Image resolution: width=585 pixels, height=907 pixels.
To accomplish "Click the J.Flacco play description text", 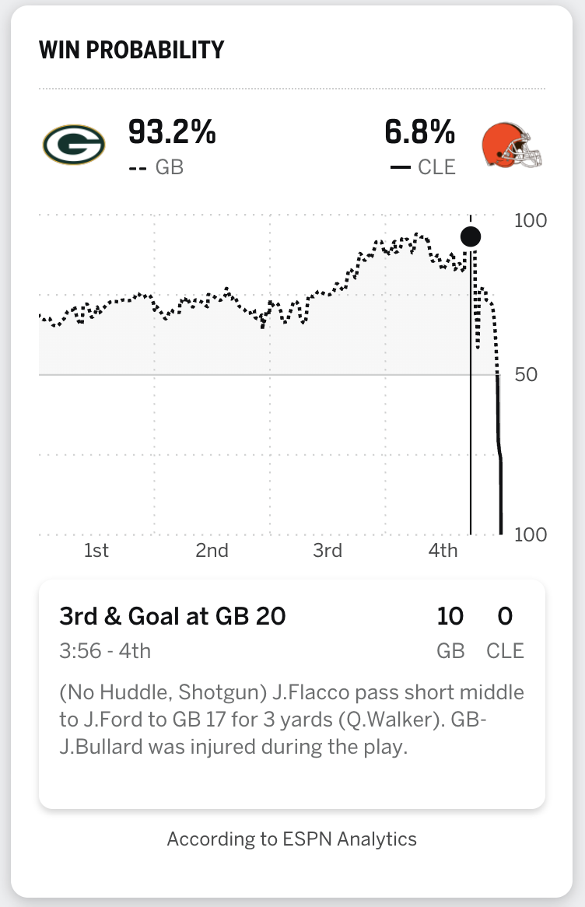I will coord(292,719).
